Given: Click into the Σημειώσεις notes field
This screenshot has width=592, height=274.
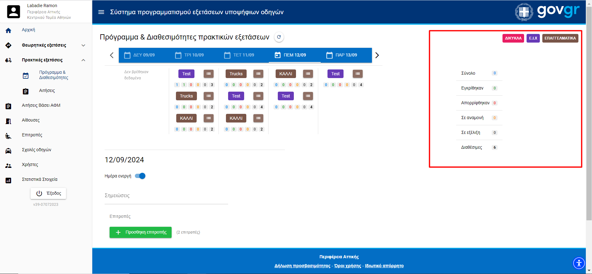Looking at the screenshot, I should (x=166, y=196).
